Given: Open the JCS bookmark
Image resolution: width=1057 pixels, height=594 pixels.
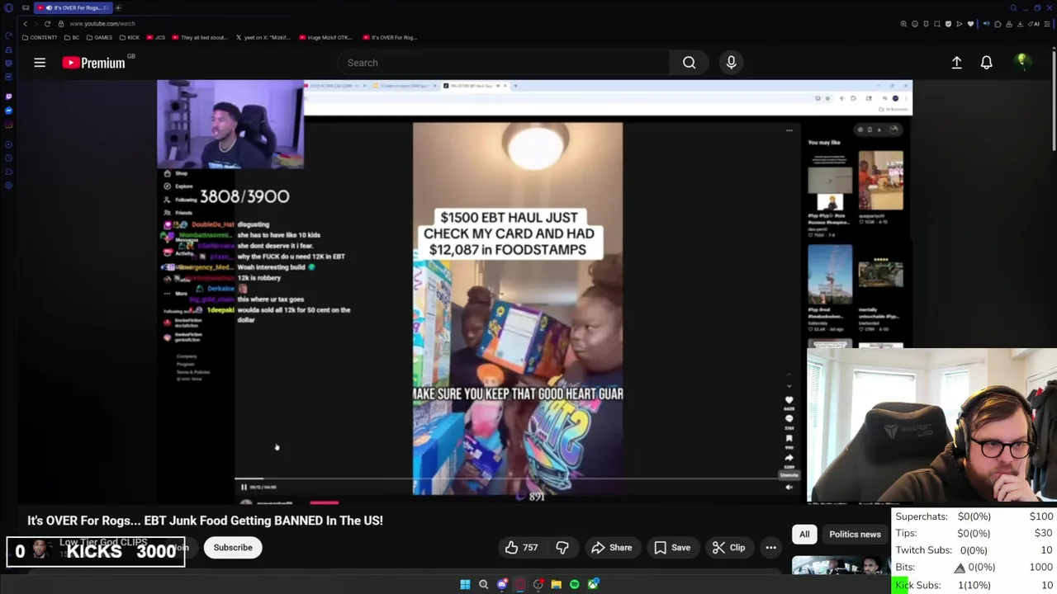Looking at the screenshot, I should (x=156, y=37).
